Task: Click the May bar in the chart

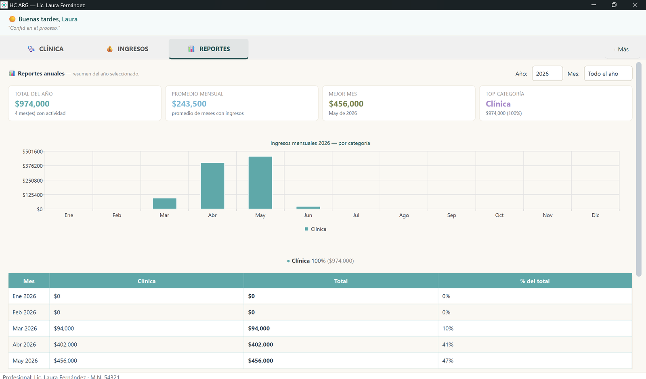Action: 260,183
